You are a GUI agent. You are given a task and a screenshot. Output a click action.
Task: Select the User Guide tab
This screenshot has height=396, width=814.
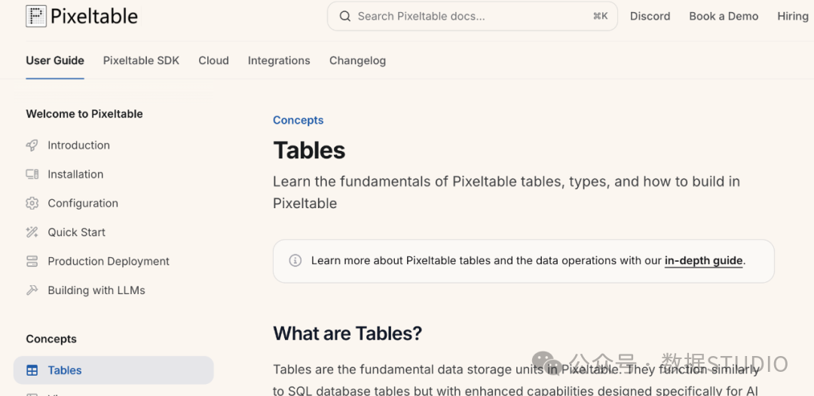click(55, 61)
